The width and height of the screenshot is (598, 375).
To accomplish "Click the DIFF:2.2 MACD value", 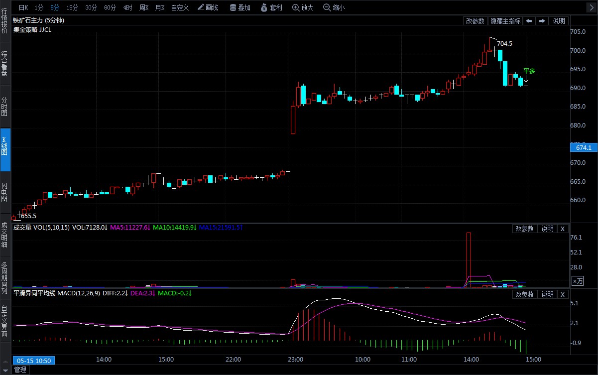I will point(115,293).
